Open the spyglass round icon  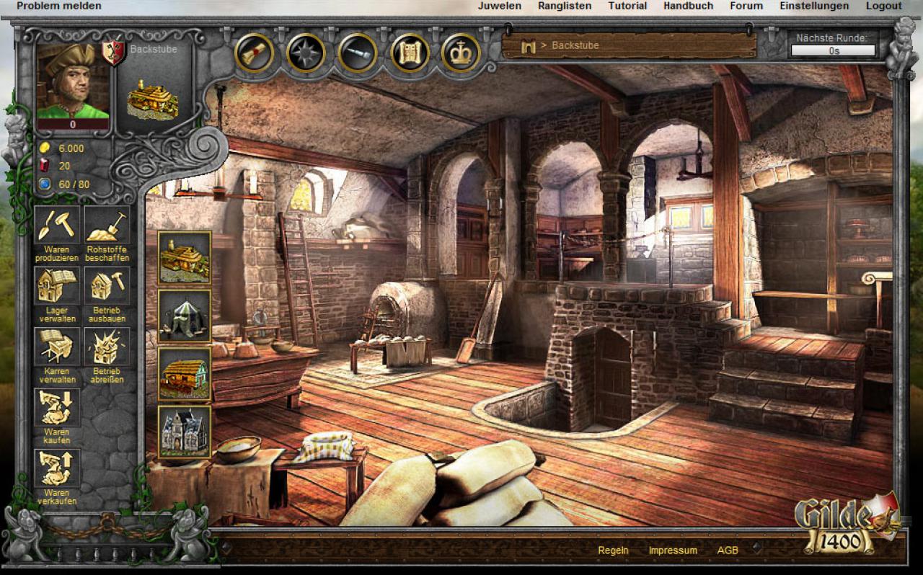tap(358, 53)
